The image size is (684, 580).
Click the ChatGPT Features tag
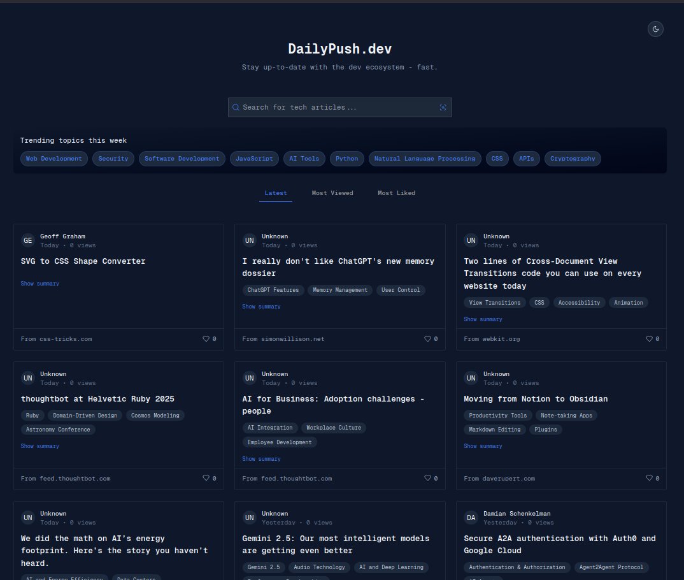click(x=273, y=290)
